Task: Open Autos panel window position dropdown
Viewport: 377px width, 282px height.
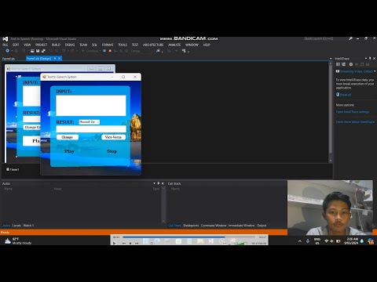Action: (154, 183)
